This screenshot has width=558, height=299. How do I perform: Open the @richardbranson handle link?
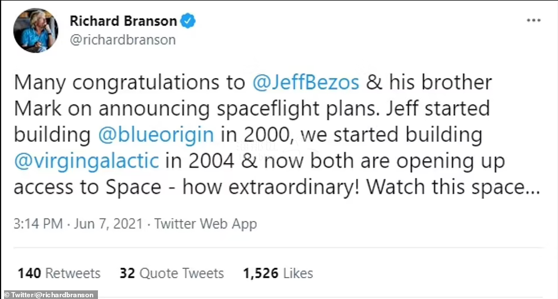(122, 40)
